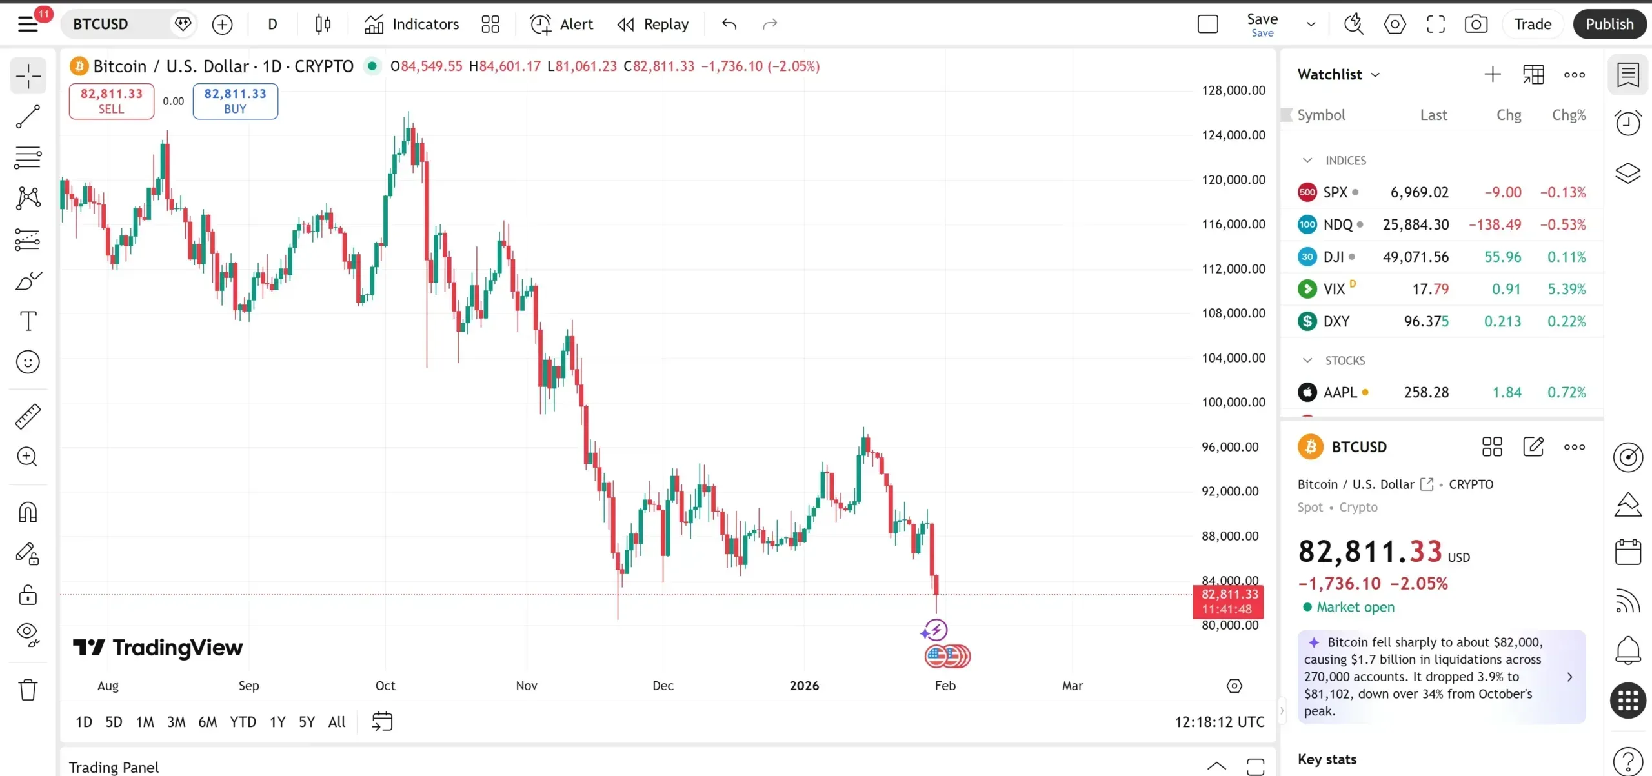The height and width of the screenshot is (776, 1652).
Task: Take a chart snapshot with camera icon
Action: click(1476, 25)
